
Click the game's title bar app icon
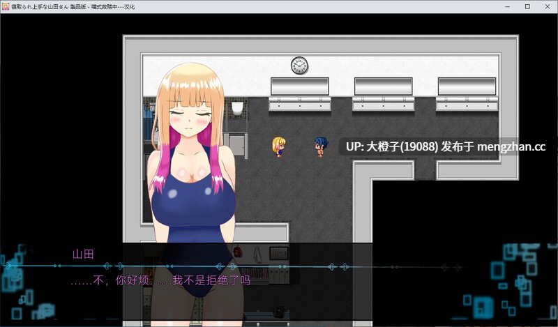pos(6,6)
